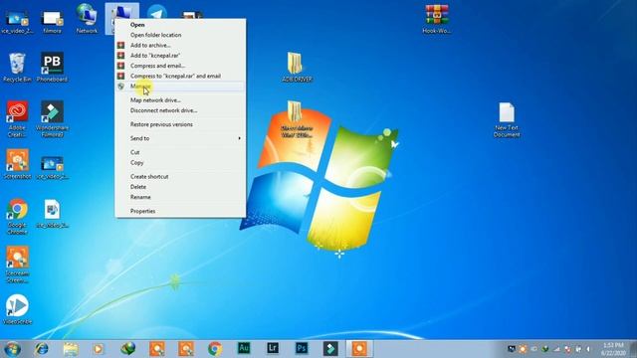
Task: Click the active highlighted Icecream recorder taskbar button
Action: [359, 349]
